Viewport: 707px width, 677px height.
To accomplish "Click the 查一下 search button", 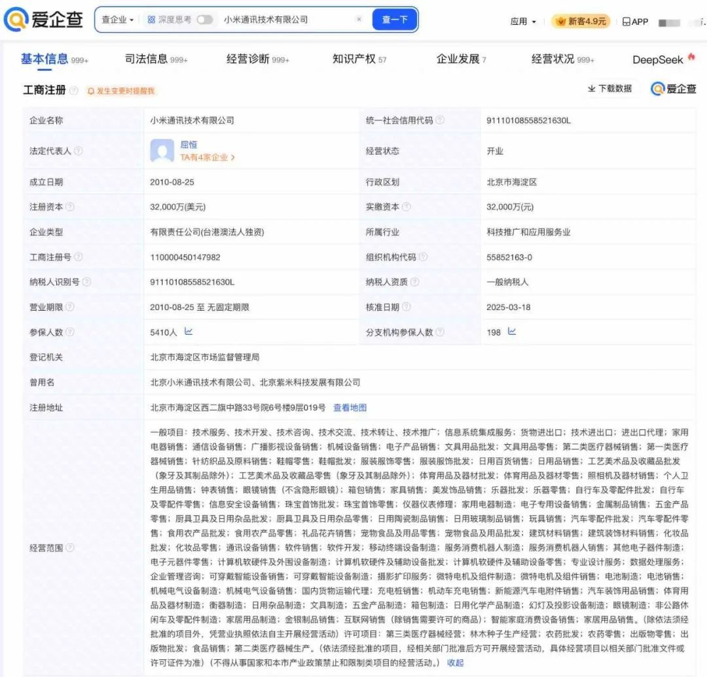I will click(395, 20).
